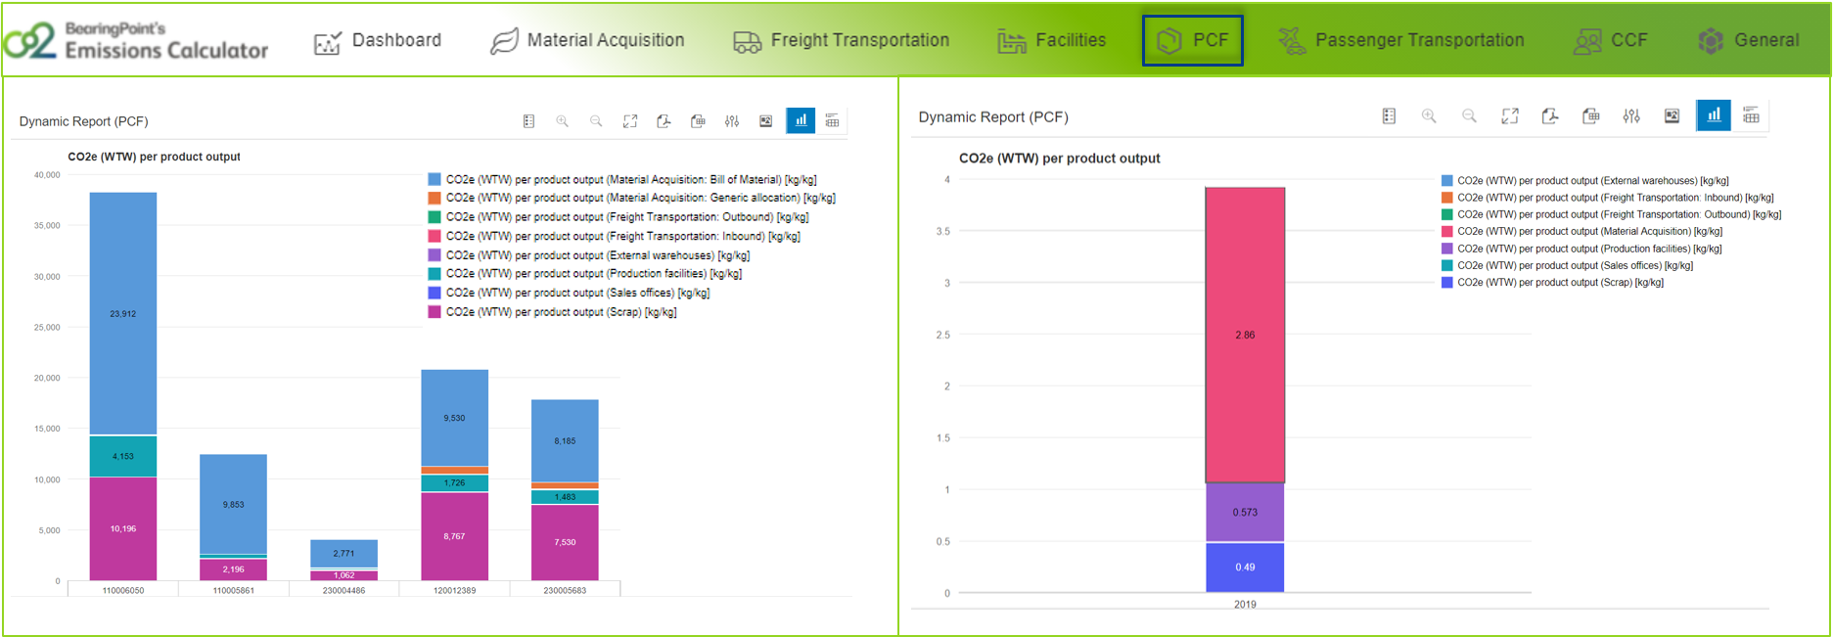Switch left report to table view
This screenshot has width=1833, height=637.
click(832, 120)
